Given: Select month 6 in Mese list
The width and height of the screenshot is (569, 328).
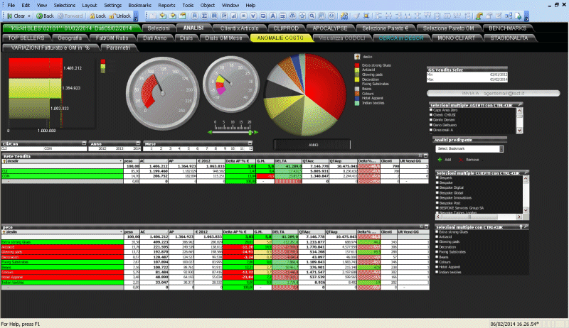Looking at the screenshot, I should [x=197, y=148].
